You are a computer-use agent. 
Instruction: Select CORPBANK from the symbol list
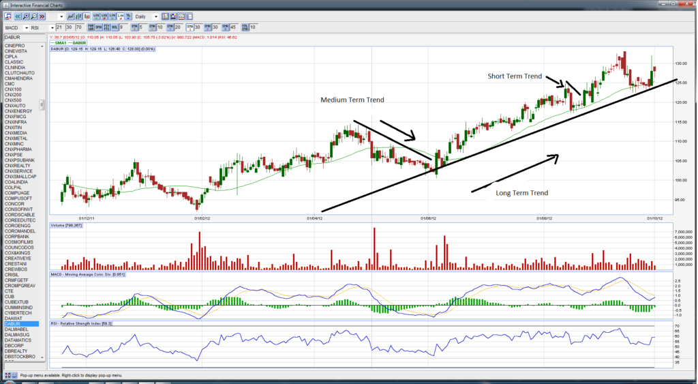[x=16, y=236]
